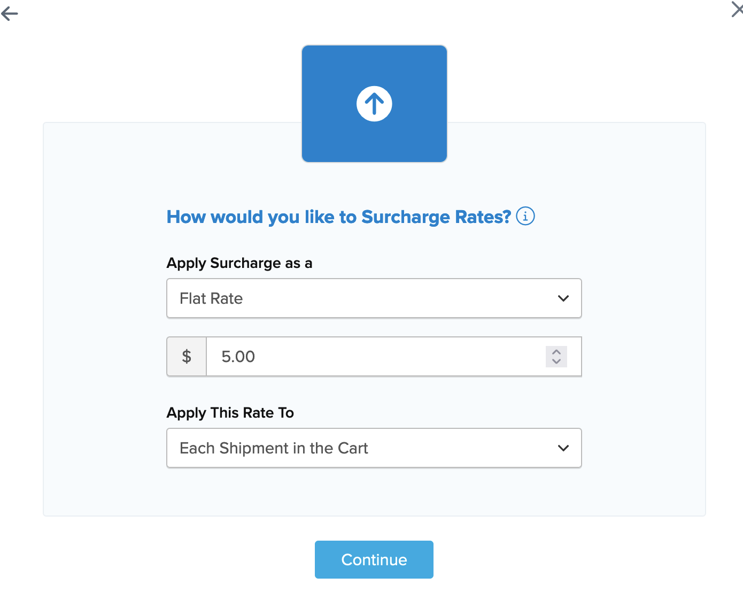
Task: Click the dollar sign currency prefix
Action: 187,357
